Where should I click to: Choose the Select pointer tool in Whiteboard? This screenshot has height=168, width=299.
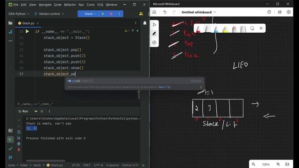155,25
